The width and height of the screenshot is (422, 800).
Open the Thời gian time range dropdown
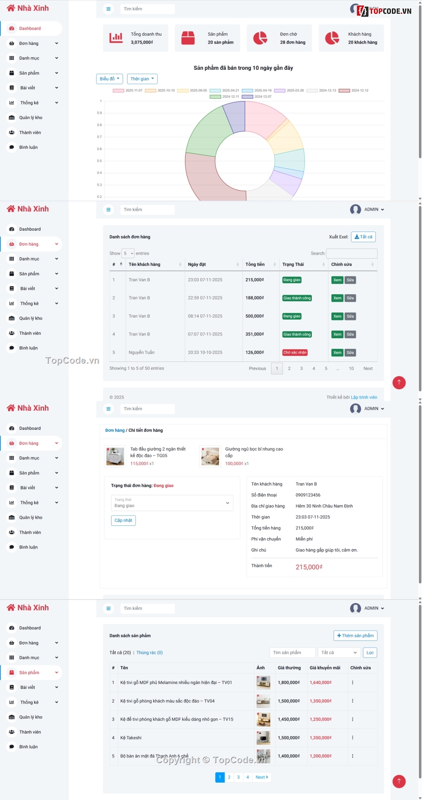click(142, 79)
